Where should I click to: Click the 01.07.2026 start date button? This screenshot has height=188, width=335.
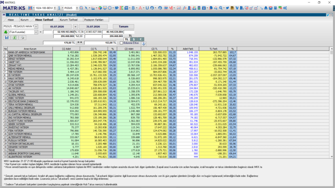(57, 26)
